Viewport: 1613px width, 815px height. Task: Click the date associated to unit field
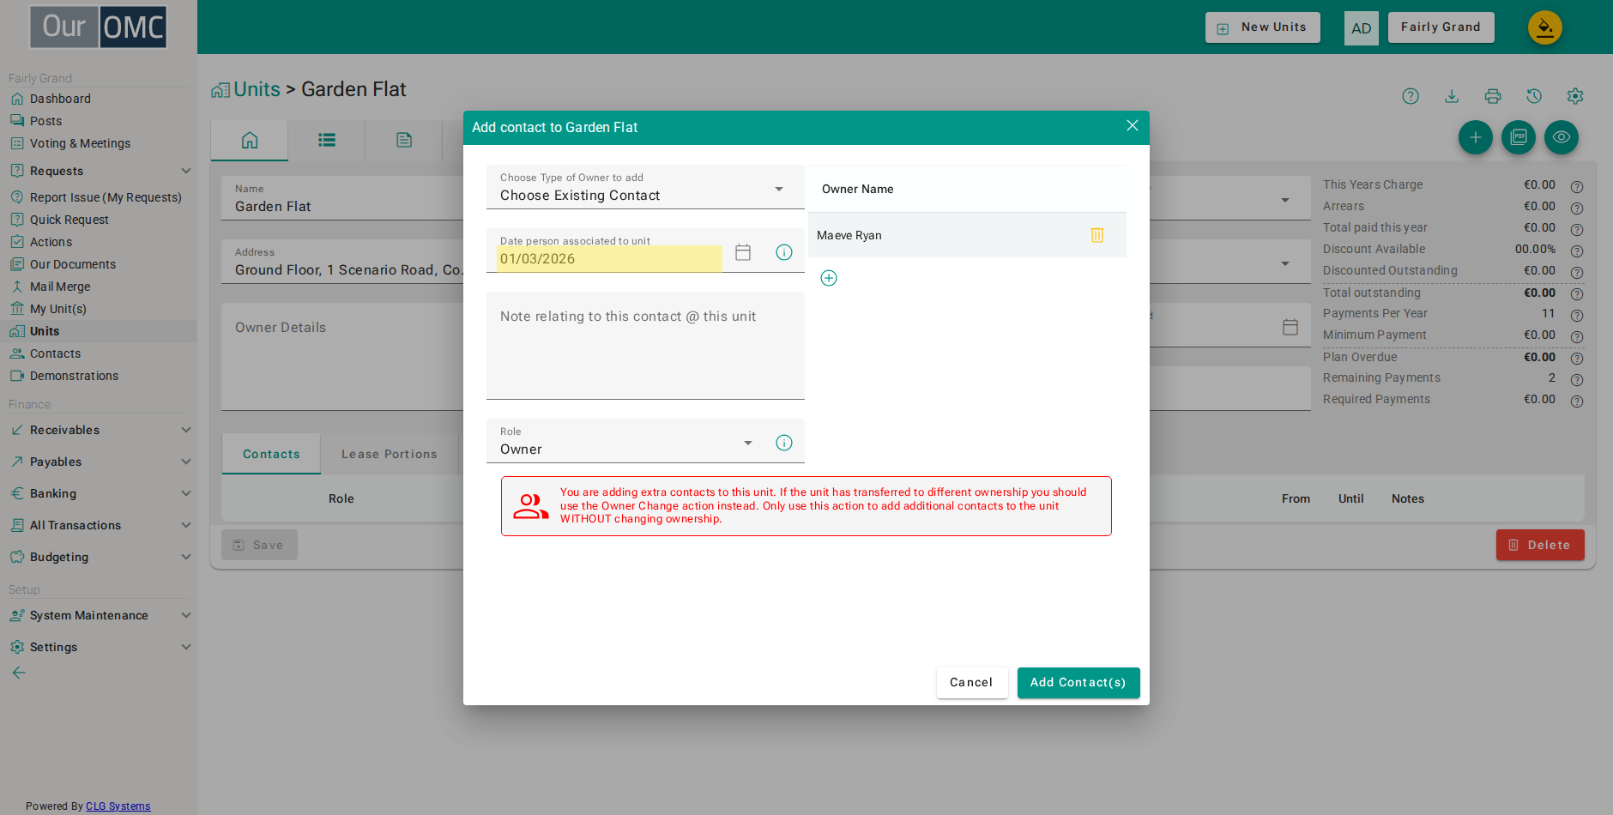pos(609,259)
